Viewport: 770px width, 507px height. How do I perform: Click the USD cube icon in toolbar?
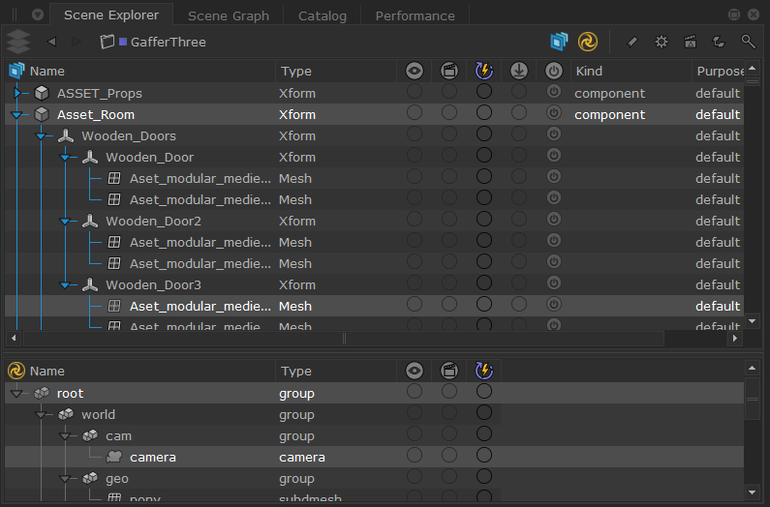tap(559, 42)
